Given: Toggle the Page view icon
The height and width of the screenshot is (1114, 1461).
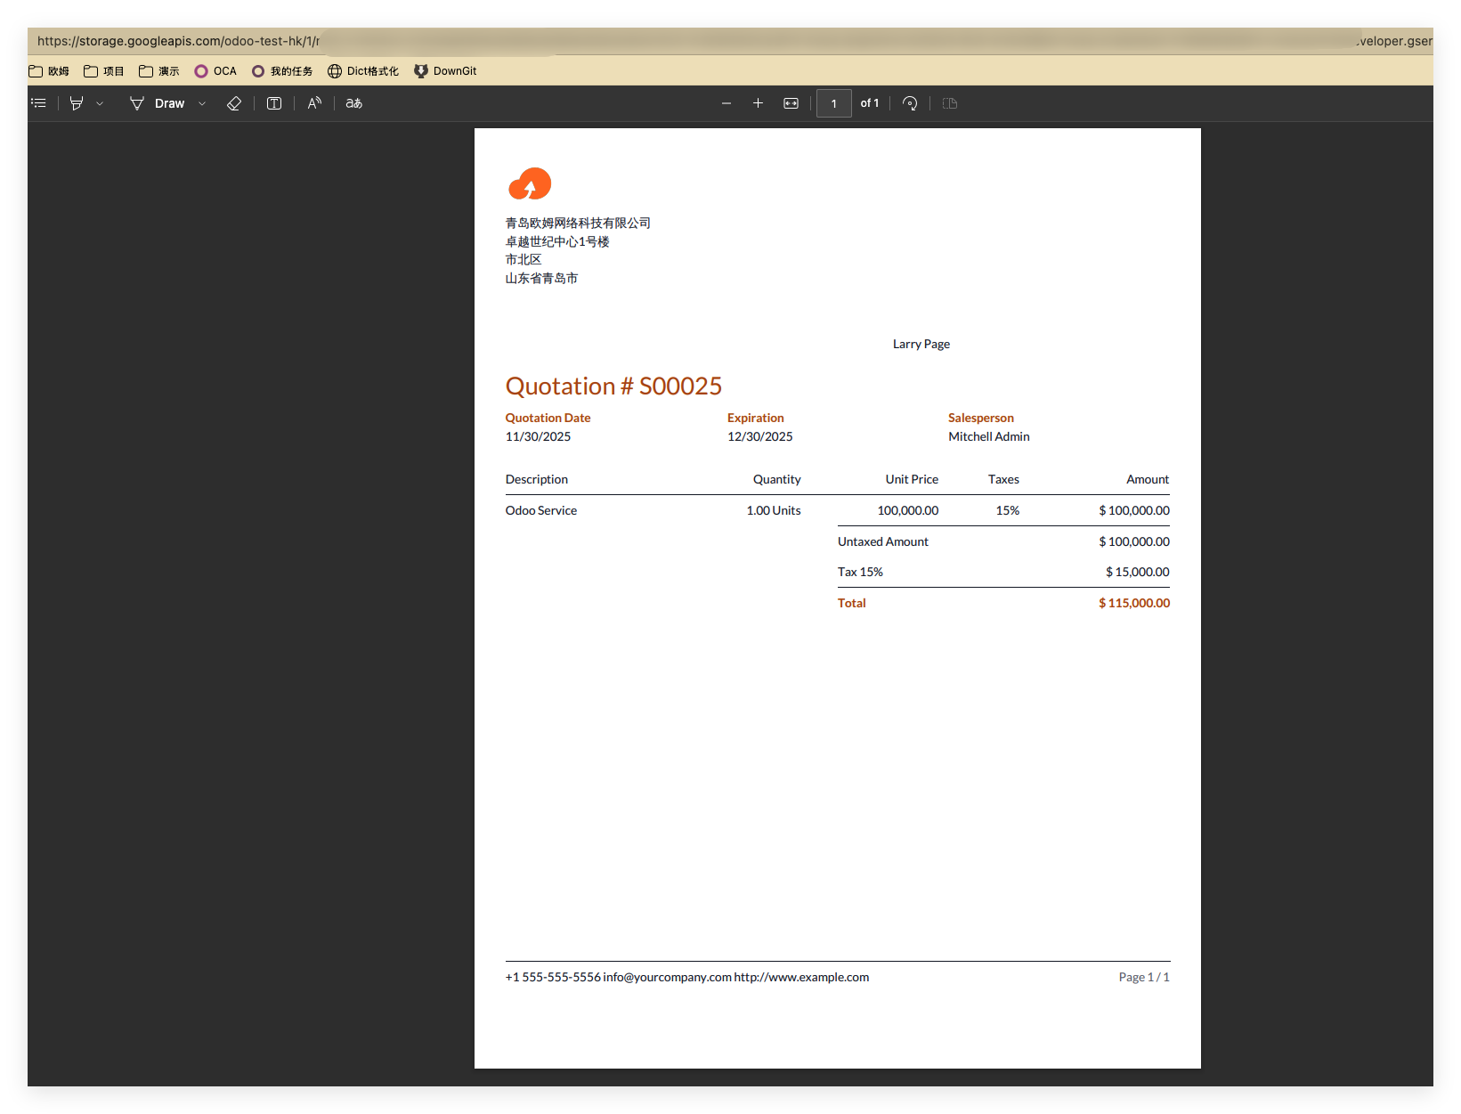Looking at the screenshot, I should coord(950,103).
